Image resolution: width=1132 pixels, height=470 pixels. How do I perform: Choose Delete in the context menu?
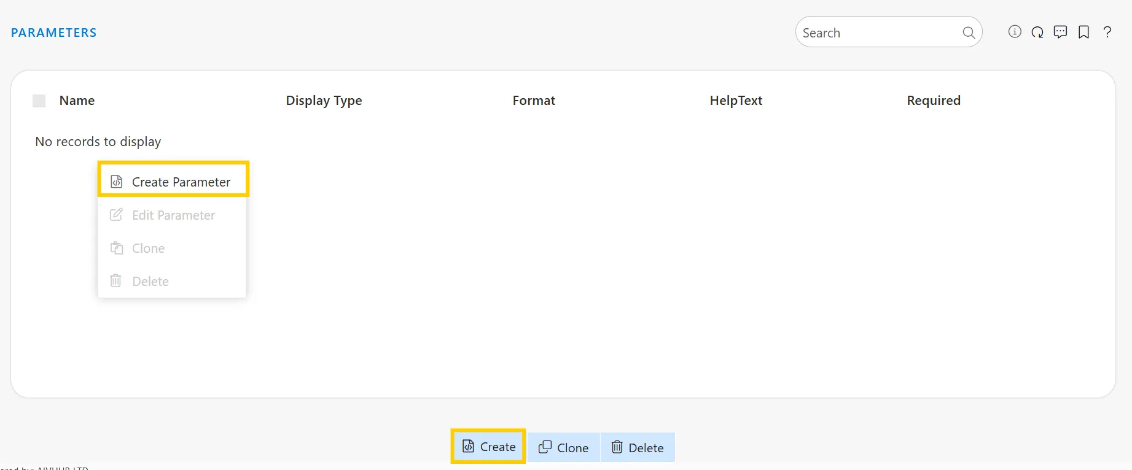point(150,282)
